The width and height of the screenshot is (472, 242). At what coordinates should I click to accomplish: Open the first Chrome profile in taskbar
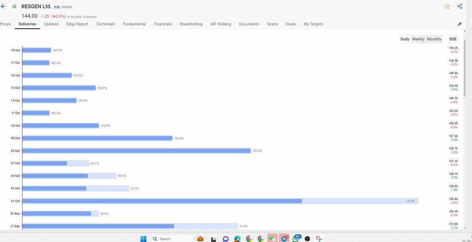pyautogui.click(x=249, y=238)
